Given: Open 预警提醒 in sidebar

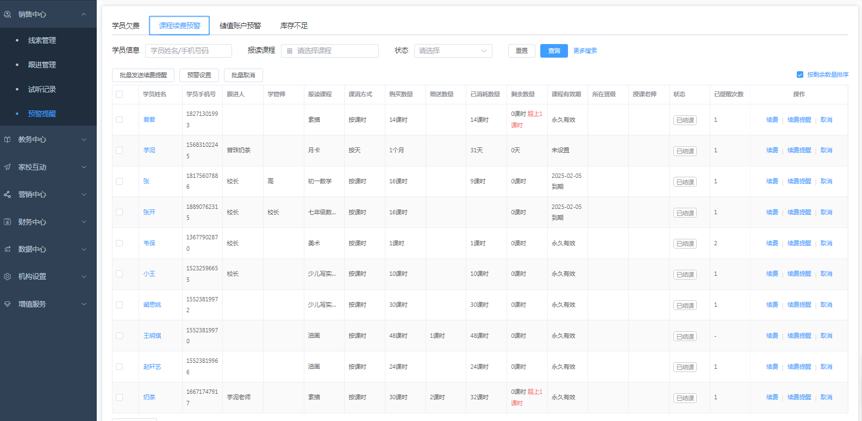Looking at the screenshot, I should 42,114.
